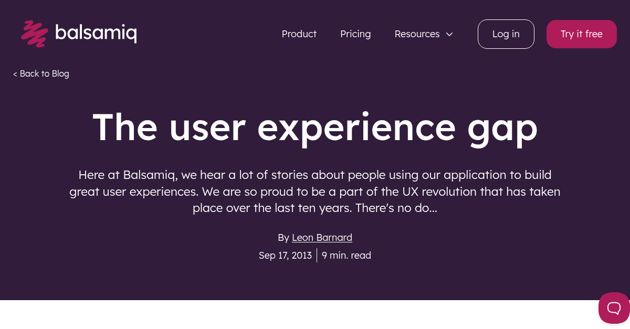Select the pink logo mark in the header
Screen dimensions: 630x329
(34, 34)
